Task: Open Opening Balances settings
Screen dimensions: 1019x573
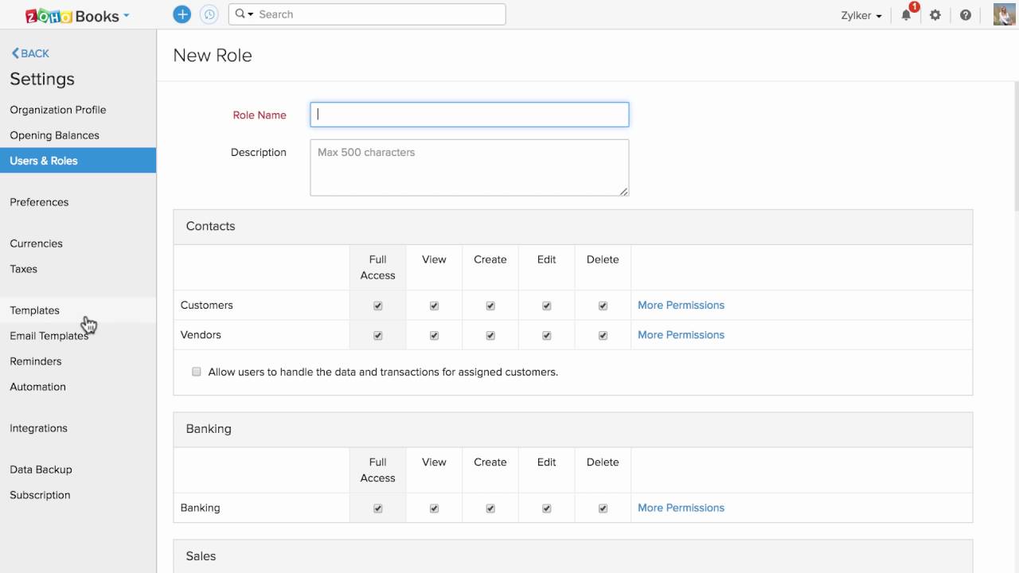Action: tap(55, 135)
